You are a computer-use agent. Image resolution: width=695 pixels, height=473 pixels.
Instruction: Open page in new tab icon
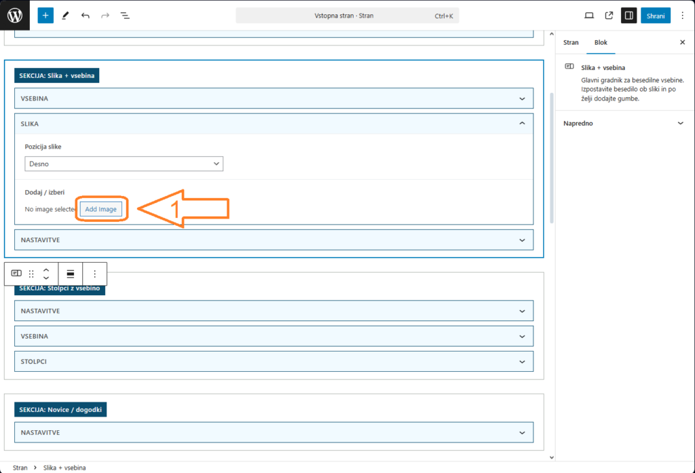click(x=609, y=15)
